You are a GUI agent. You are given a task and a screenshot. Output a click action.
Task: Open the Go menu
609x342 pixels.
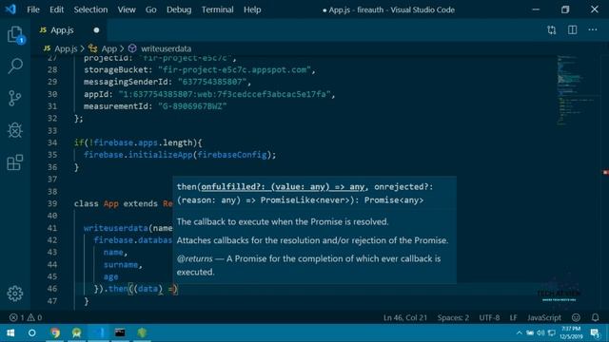(x=150, y=9)
